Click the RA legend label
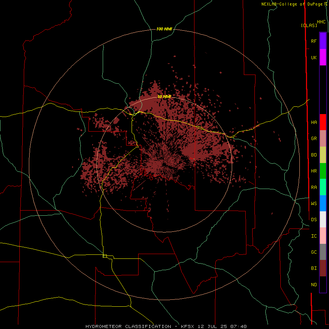Screen dimensions: 329x329 [314, 188]
